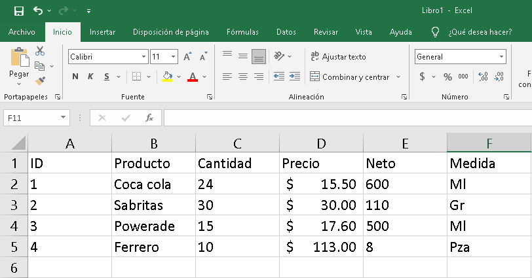Switch to the Revisar tab
The height and width of the screenshot is (278, 532).
326,32
